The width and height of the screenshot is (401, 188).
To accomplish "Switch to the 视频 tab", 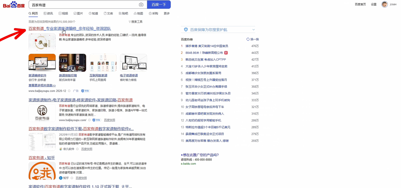I will tap(63, 13).
